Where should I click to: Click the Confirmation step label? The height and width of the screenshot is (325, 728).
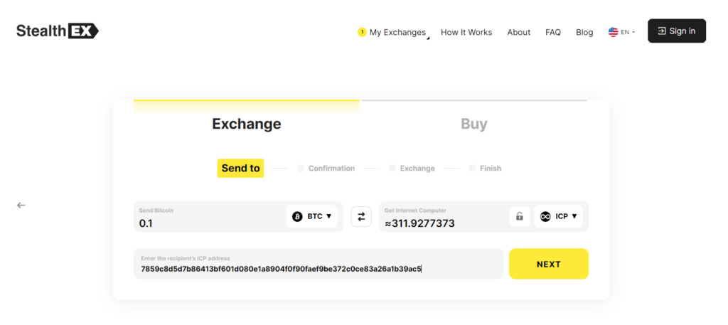click(x=331, y=168)
